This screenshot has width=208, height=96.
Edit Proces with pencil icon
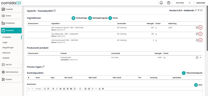pos(43,67)
